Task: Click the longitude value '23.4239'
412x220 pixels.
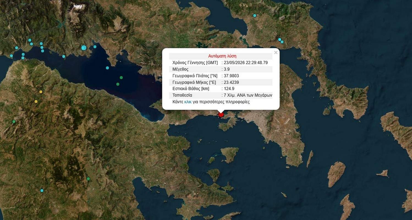Action: (x=231, y=82)
